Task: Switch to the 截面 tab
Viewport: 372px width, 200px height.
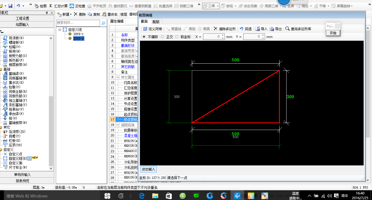Action: (144, 21)
